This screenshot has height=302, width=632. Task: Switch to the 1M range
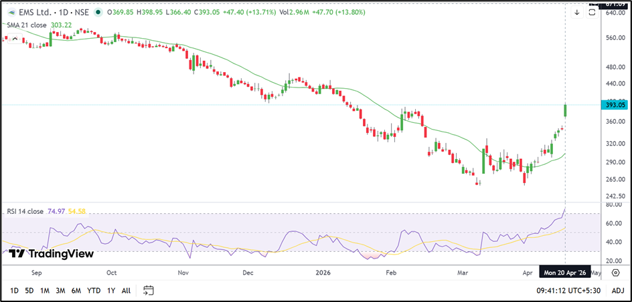coord(45,291)
